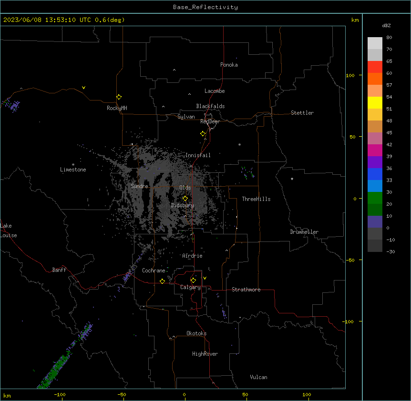Click the dBZ legend heading
Image resolution: width=411 pixels, height=401 pixels.
(386, 25)
